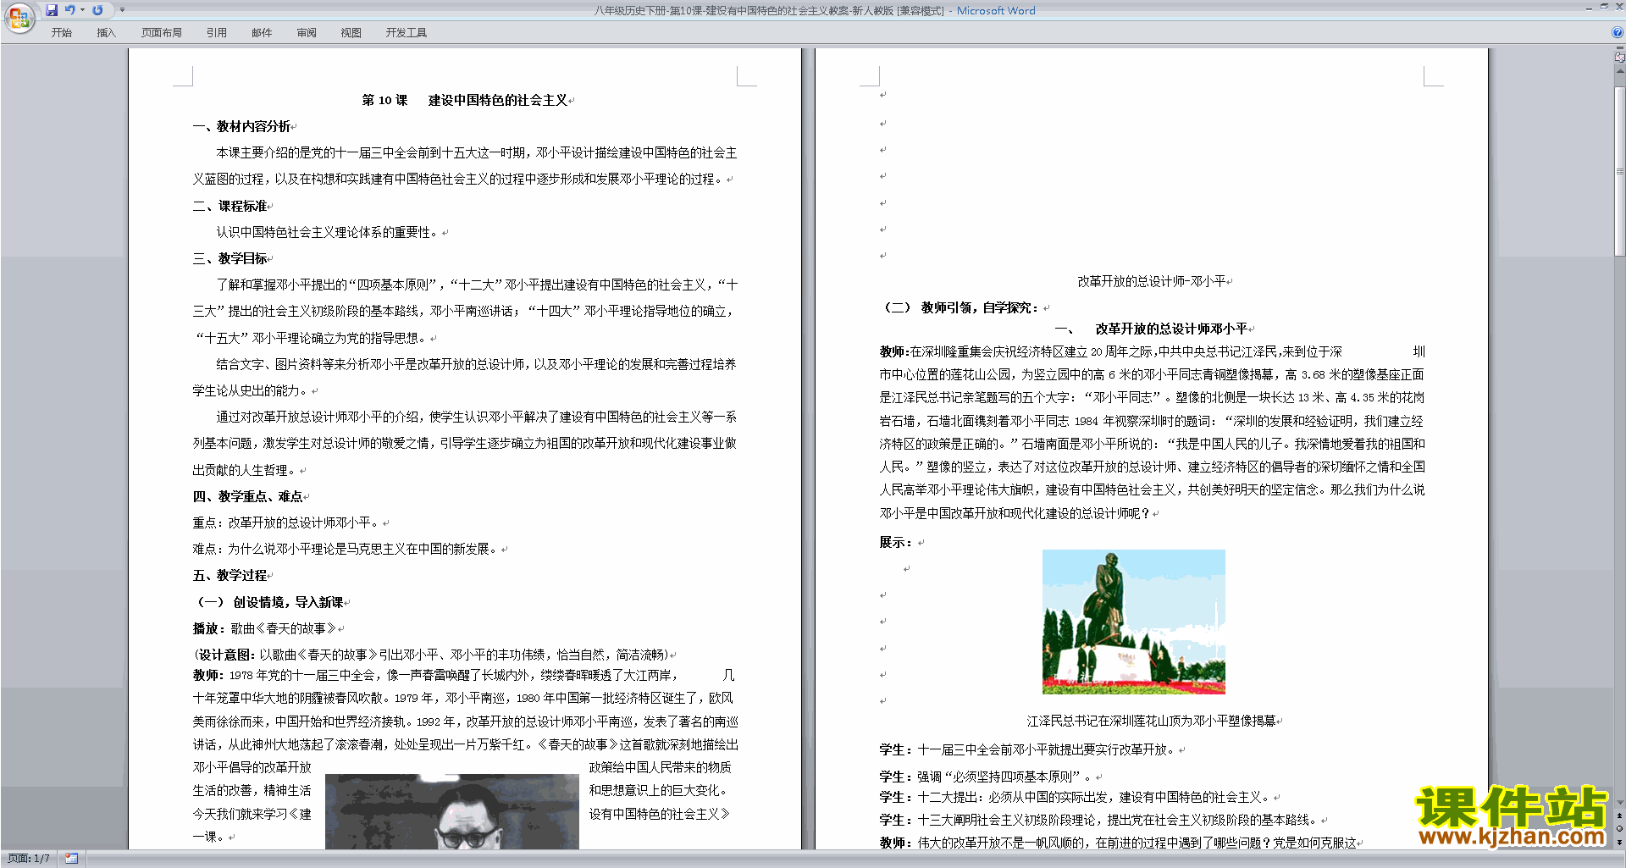Click the heading 二、课程标准
This screenshot has width=1626, height=868.
230,206
